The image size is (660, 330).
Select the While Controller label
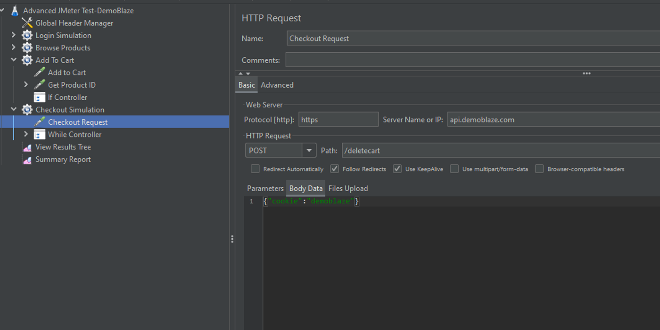tap(74, 135)
